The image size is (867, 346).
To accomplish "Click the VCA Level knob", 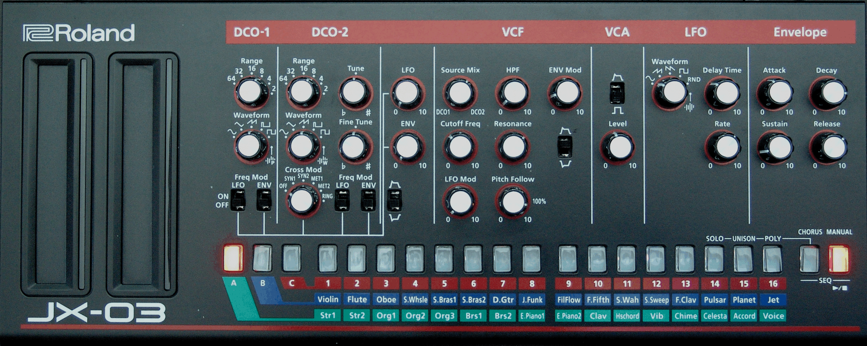I will pyautogui.click(x=618, y=147).
